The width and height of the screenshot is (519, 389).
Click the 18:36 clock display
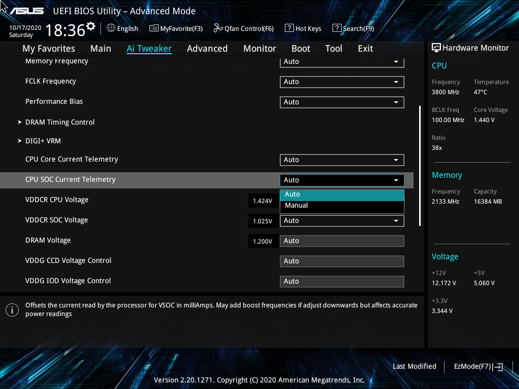(x=65, y=30)
